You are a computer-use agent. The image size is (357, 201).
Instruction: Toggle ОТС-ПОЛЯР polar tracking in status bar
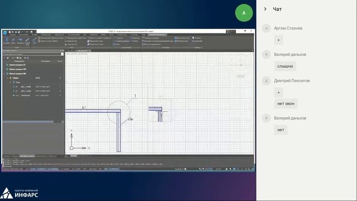(76, 169)
